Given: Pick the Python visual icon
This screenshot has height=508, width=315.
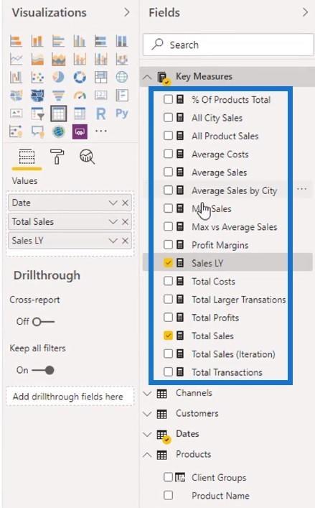Looking at the screenshot, I should pyautogui.click(x=122, y=114).
